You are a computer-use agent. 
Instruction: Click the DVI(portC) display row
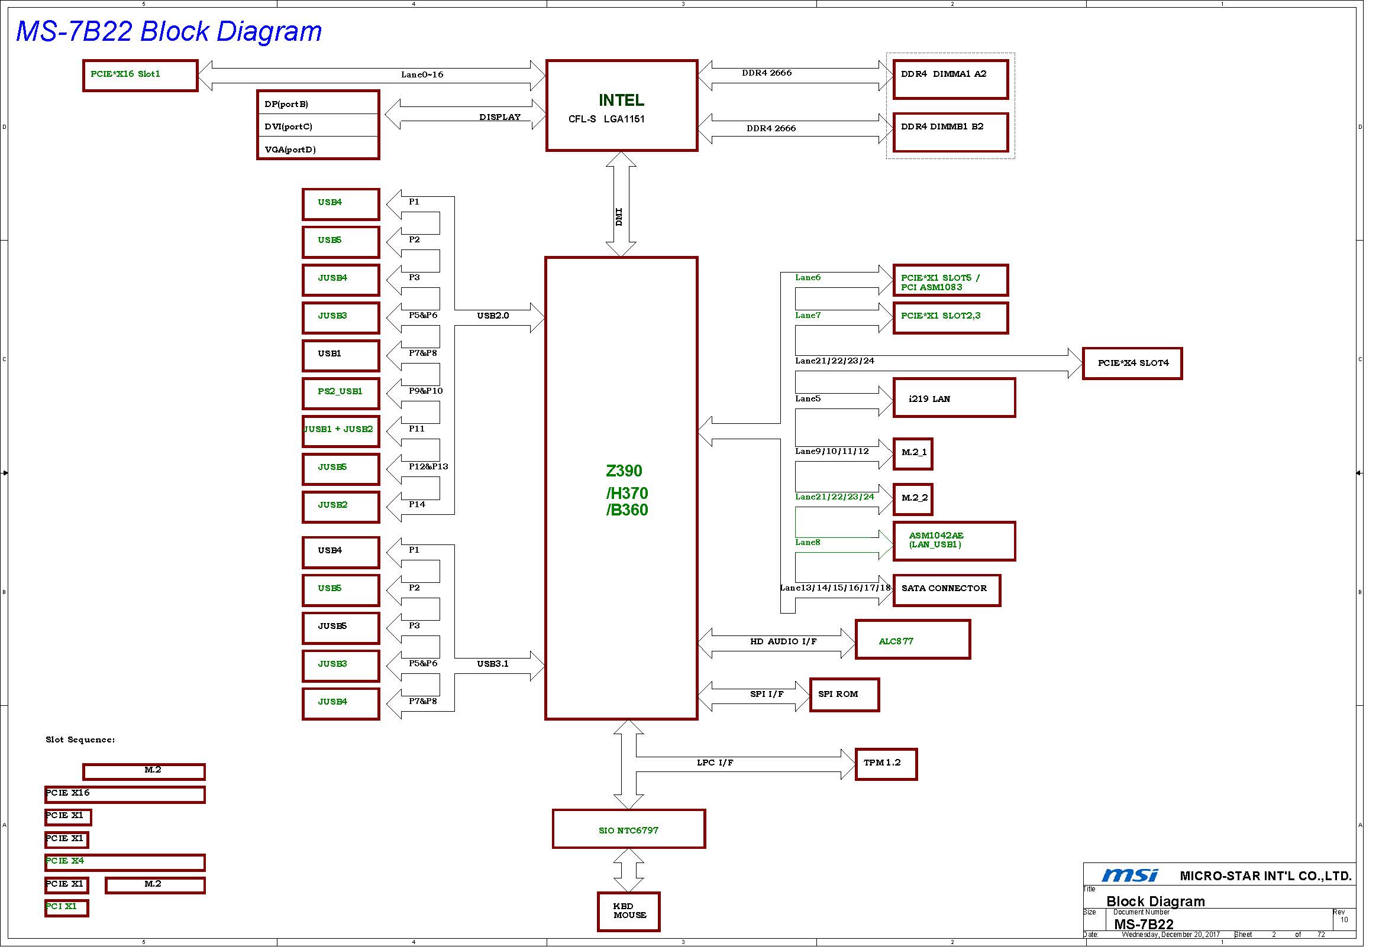pyautogui.click(x=318, y=126)
